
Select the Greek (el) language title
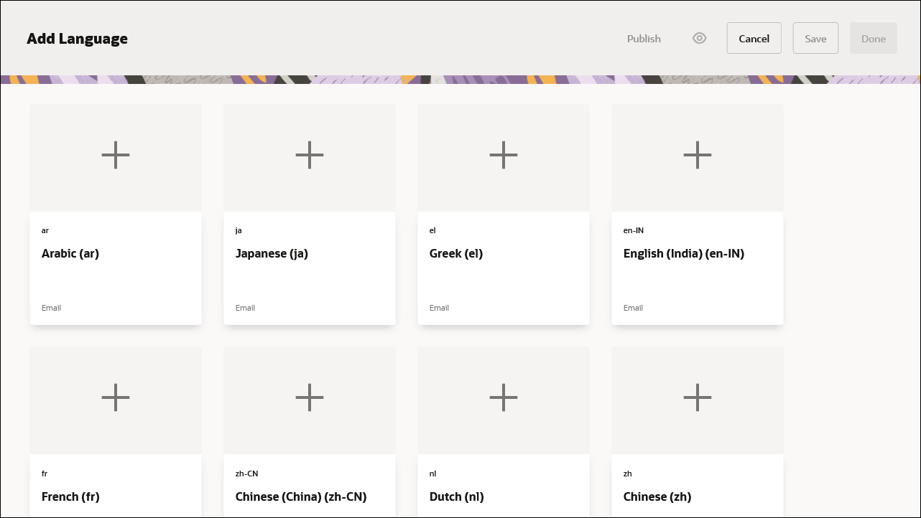coord(455,253)
